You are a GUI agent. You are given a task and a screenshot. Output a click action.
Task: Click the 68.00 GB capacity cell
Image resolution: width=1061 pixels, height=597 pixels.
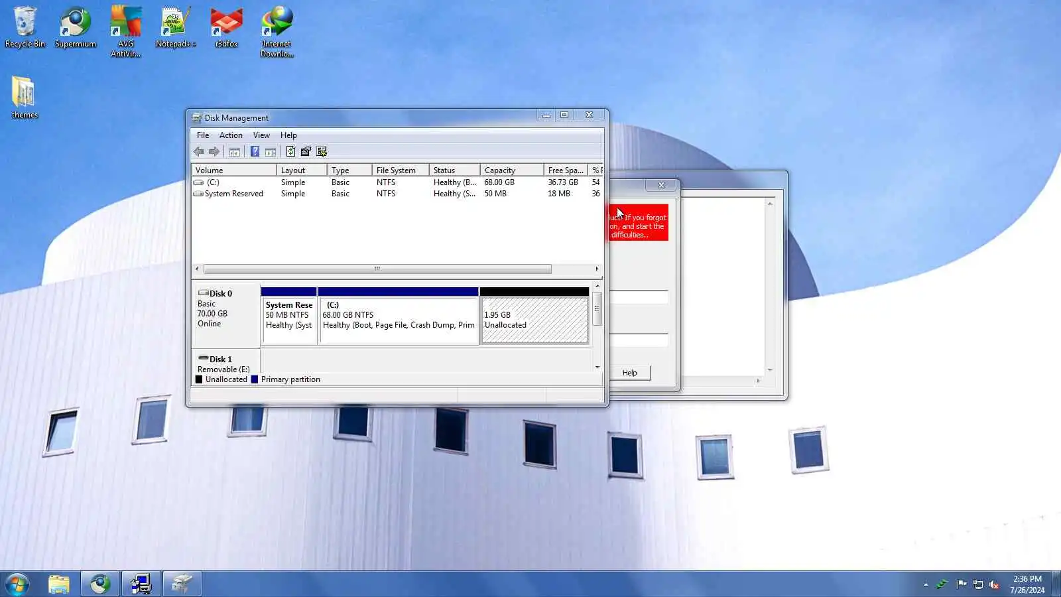click(x=499, y=182)
